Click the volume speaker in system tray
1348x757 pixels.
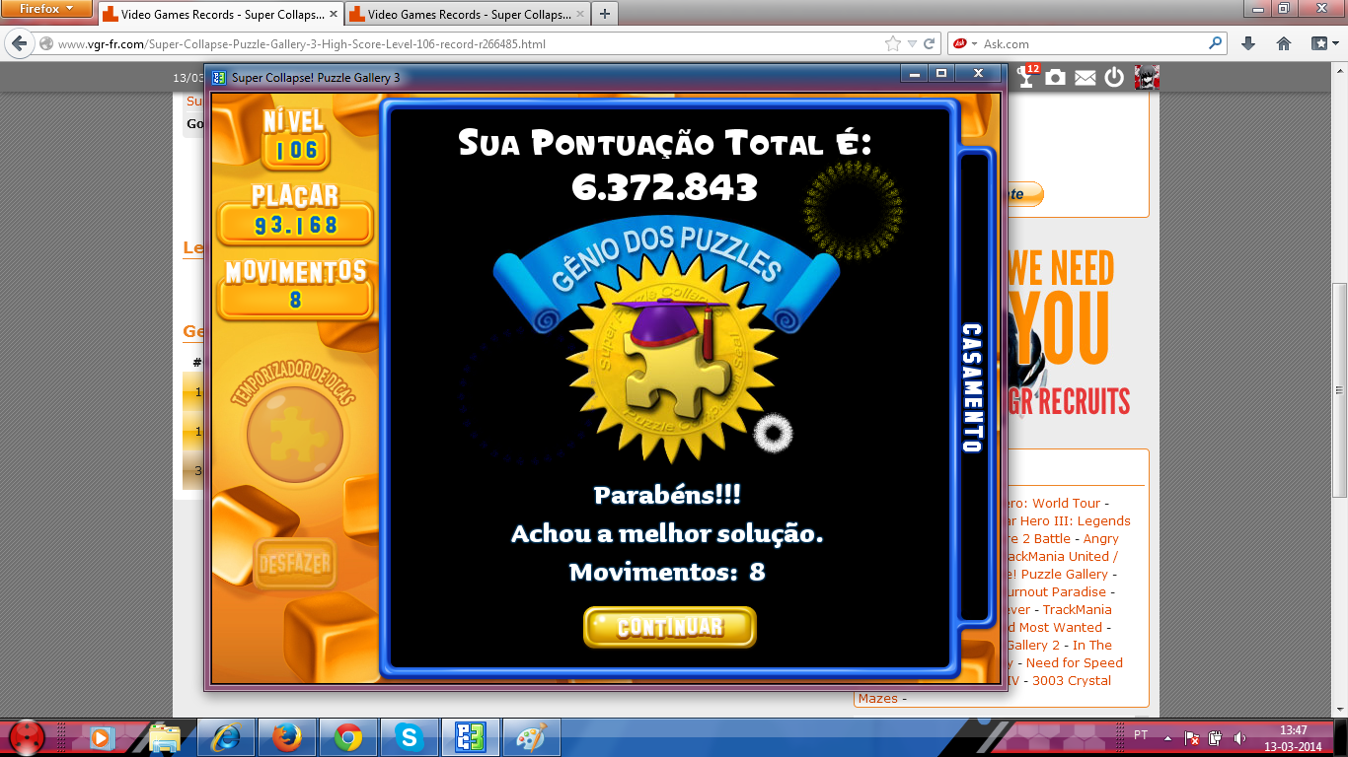[1238, 737]
